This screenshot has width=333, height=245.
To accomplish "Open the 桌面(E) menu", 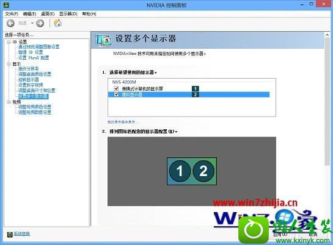I will pos(48,14).
